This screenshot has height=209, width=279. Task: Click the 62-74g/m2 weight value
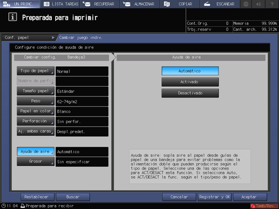point(82,101)
